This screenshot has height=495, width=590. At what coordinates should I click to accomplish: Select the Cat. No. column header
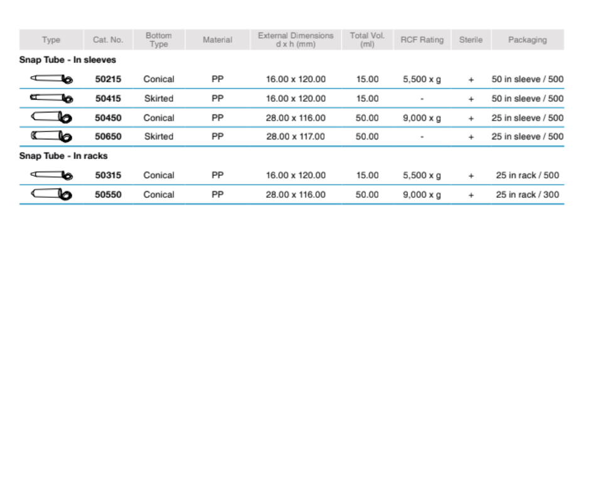click(x=108, y=40)
